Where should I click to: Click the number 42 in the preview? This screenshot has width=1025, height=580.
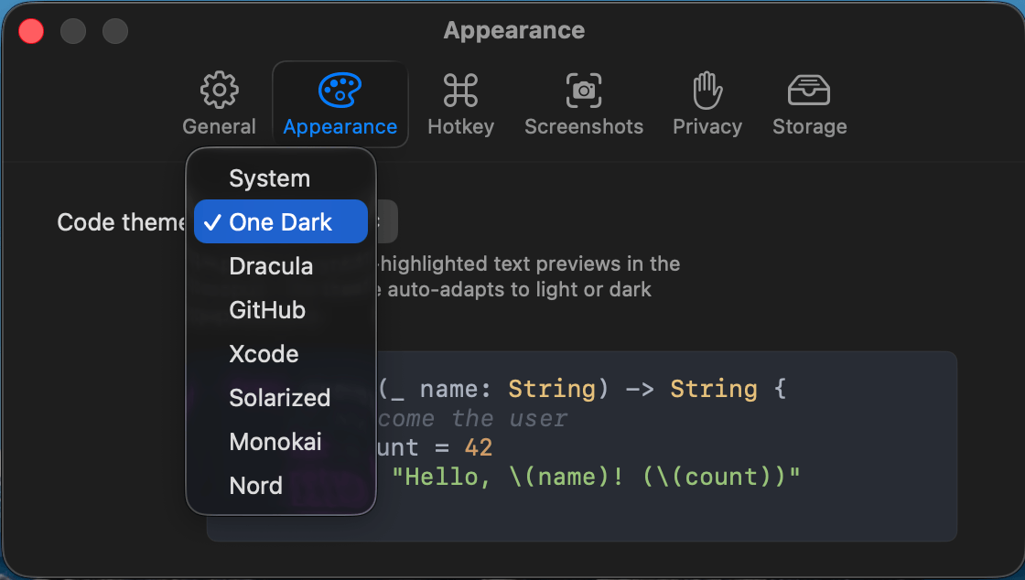point(478,447)
